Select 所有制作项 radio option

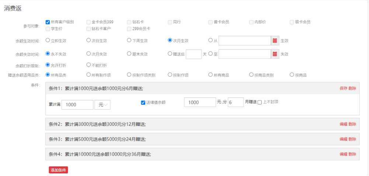[88, 75]
